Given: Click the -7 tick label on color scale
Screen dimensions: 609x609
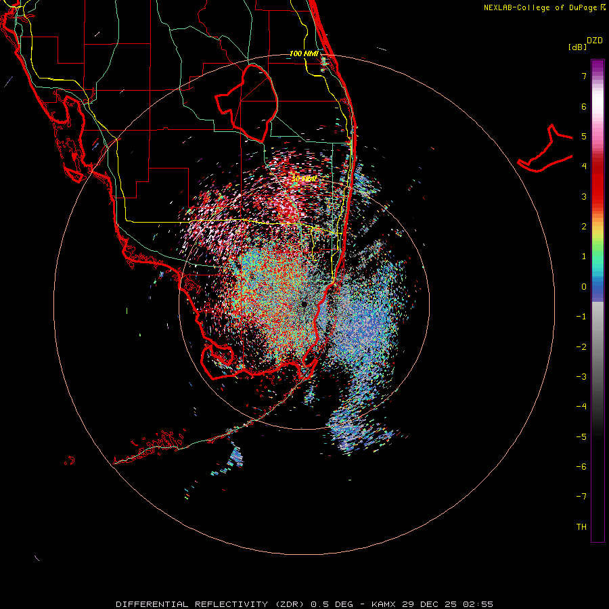Looking at the screenshot, I should tap(581, 497).
